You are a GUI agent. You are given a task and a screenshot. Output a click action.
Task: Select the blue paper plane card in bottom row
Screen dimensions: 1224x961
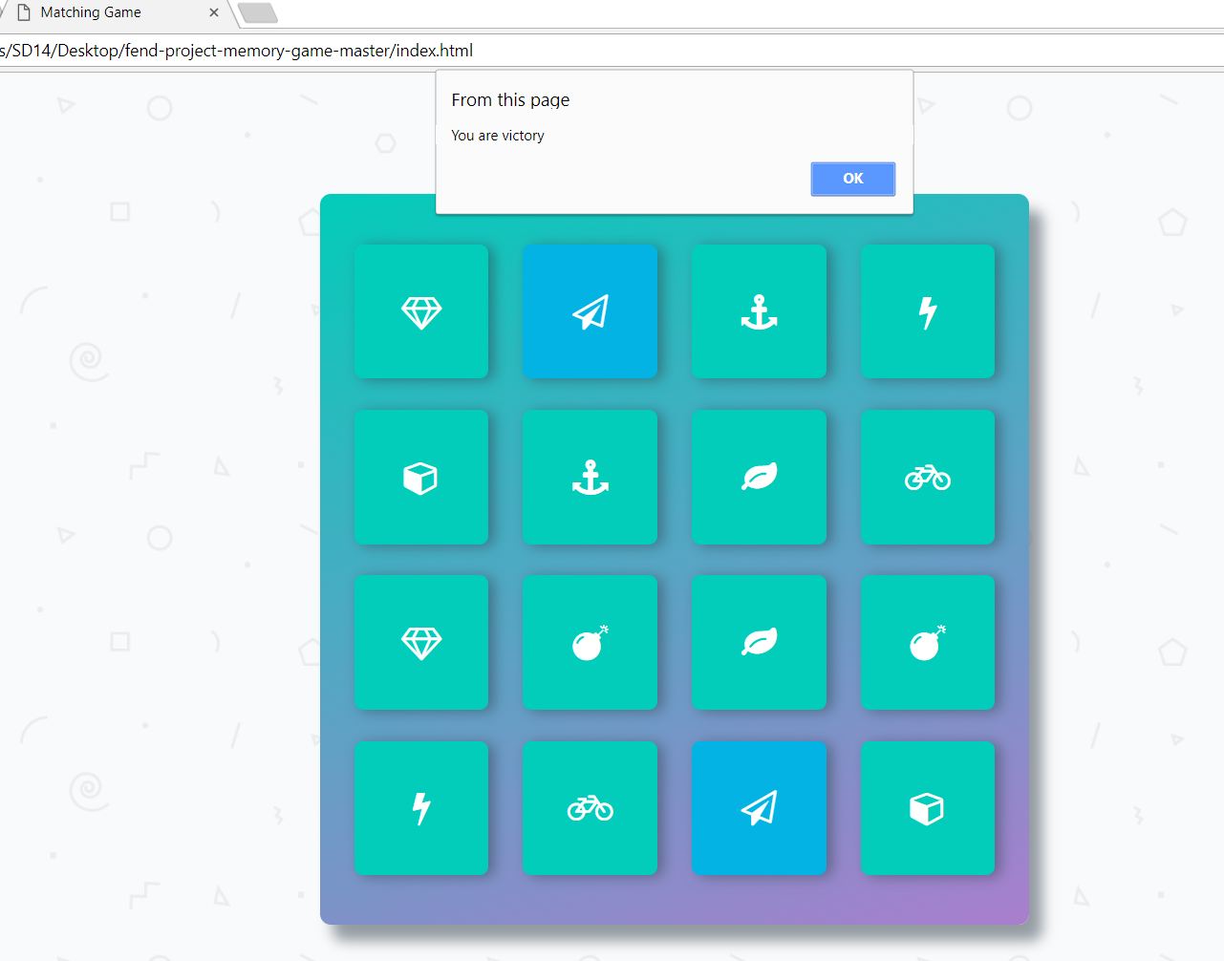point(759,808)
